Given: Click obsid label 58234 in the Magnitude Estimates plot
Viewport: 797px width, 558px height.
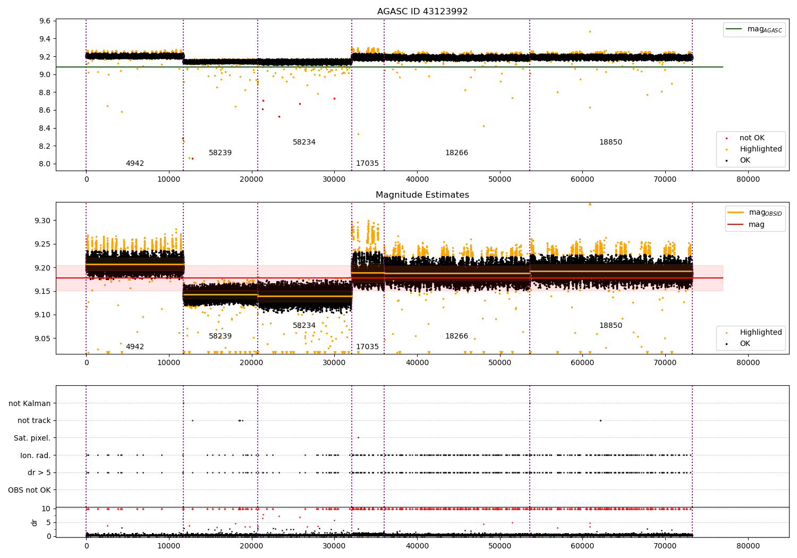Looking at the screenshot, I should 304,326.
